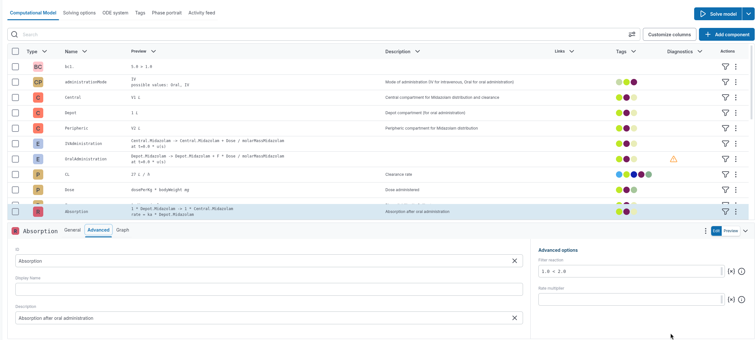Image resolution: width=756 pixels, height=340 pixels.
Task: Open the Description column dropdown
Action: pyautogui.click(x=418, y=51)
